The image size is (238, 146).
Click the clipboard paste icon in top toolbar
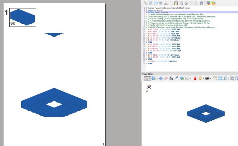176,3
